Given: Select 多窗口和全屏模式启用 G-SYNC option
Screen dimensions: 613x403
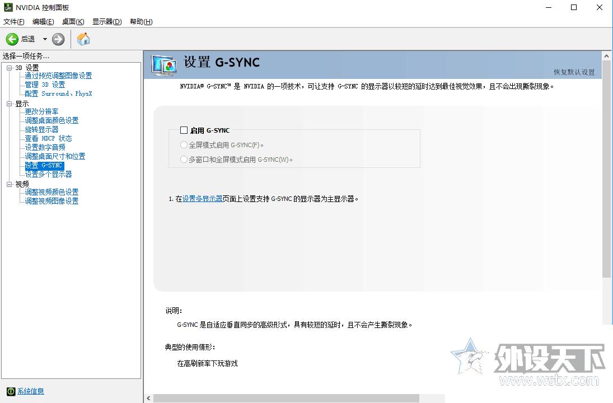Looking at the screenshot, I should (183, 159).
